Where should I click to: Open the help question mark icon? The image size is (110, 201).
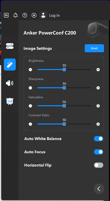coord(25,15)
